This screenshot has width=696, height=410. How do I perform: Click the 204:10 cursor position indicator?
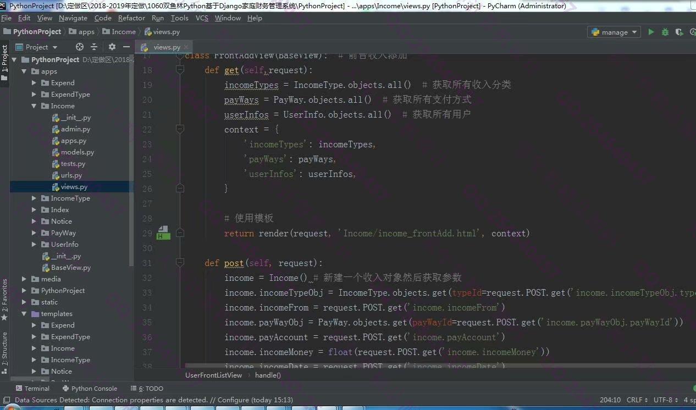coord(610,400)
